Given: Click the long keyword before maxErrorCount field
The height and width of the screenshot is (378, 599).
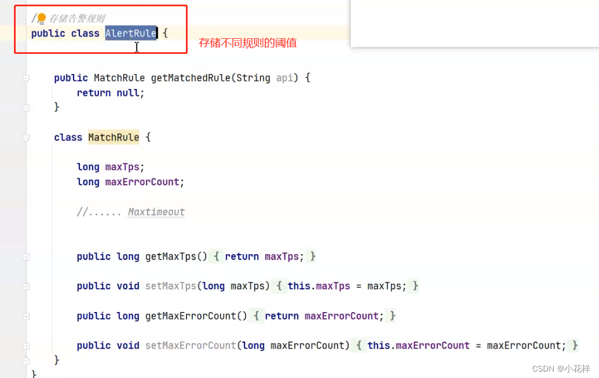Looking at the screenshot, I should [88, 182].
